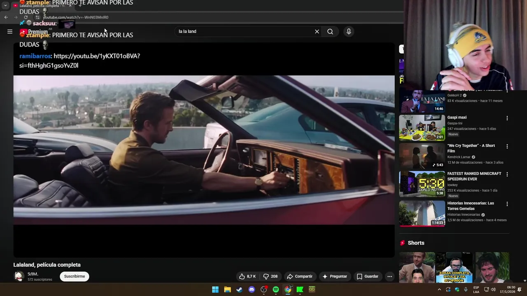Click the Torres Gemelas 1:18:23 thumbnail
The width and height of the screenshot is (527, 296).
pyautogui.click(x=422, y=213)
